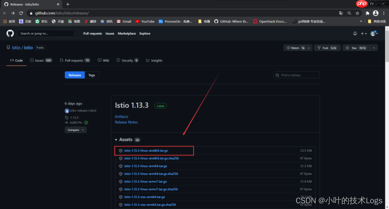The image size is (389, 209).
Task: Open the Release Notes link
Action: tap(126, 122)
